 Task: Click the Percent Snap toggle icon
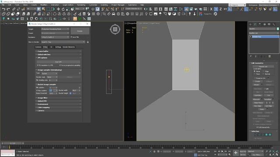point(112,9)
